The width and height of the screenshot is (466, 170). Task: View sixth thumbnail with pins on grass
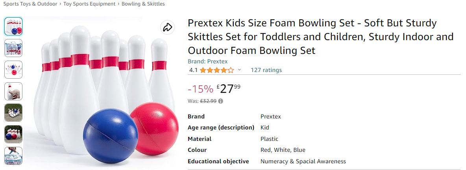coord(13,134)
